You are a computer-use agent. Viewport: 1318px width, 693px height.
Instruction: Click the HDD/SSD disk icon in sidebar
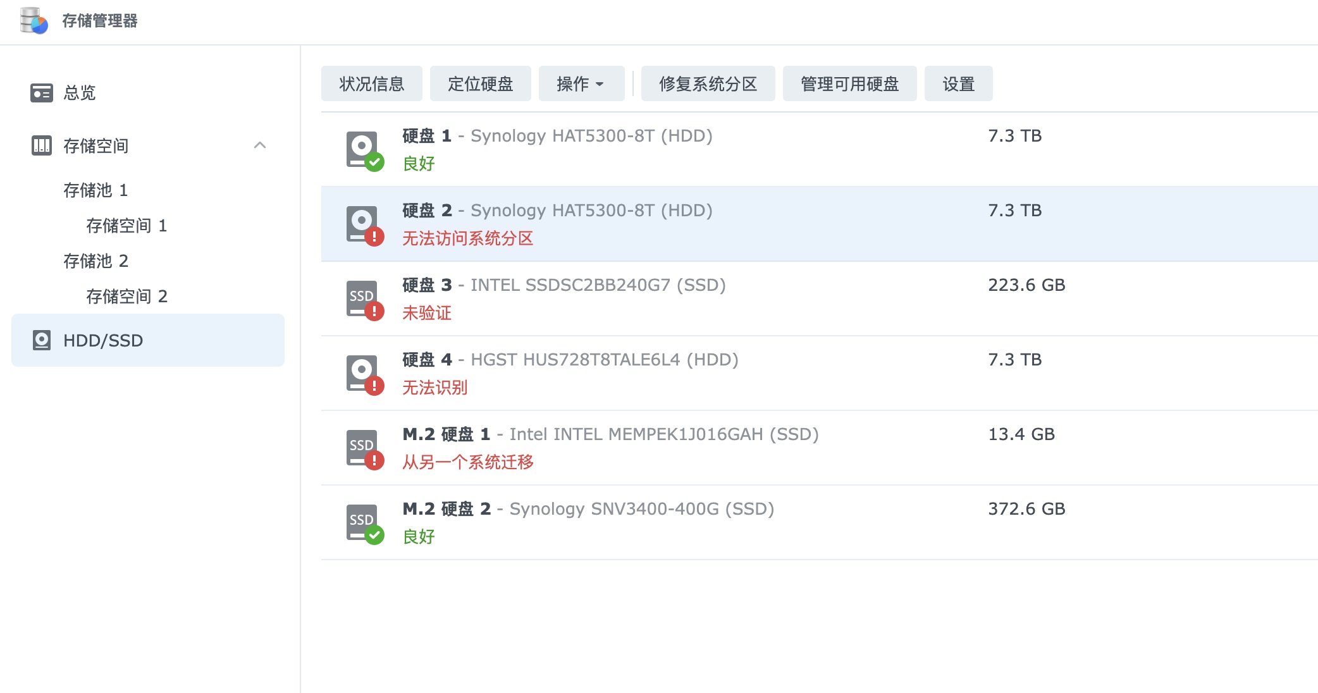(42, 340)
